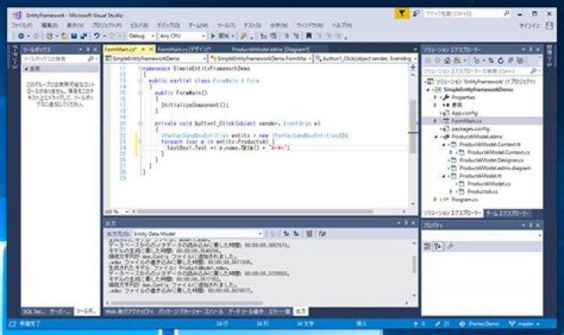
Task: Click the Solution Explorer search field
Action: (x=478, y=71)
